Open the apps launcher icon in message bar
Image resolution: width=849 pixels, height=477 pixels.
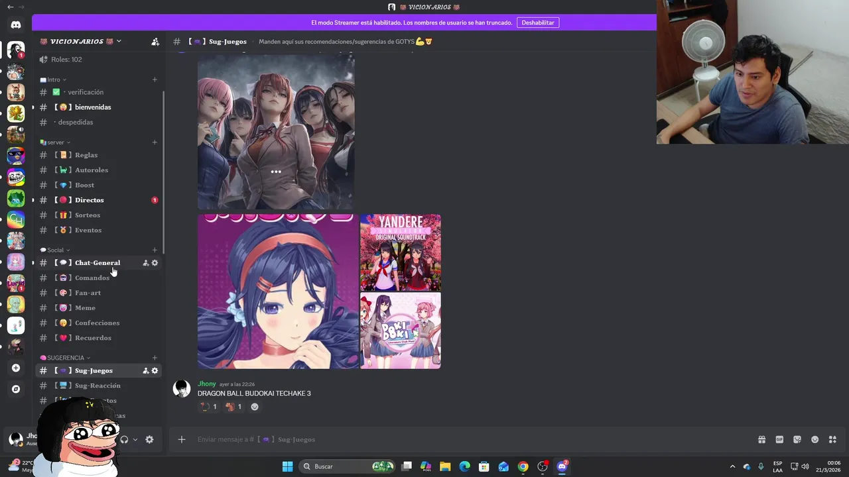[x=833, y=439]
